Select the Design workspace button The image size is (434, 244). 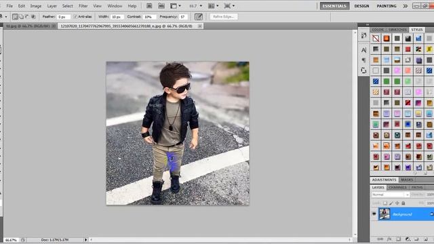361,6
